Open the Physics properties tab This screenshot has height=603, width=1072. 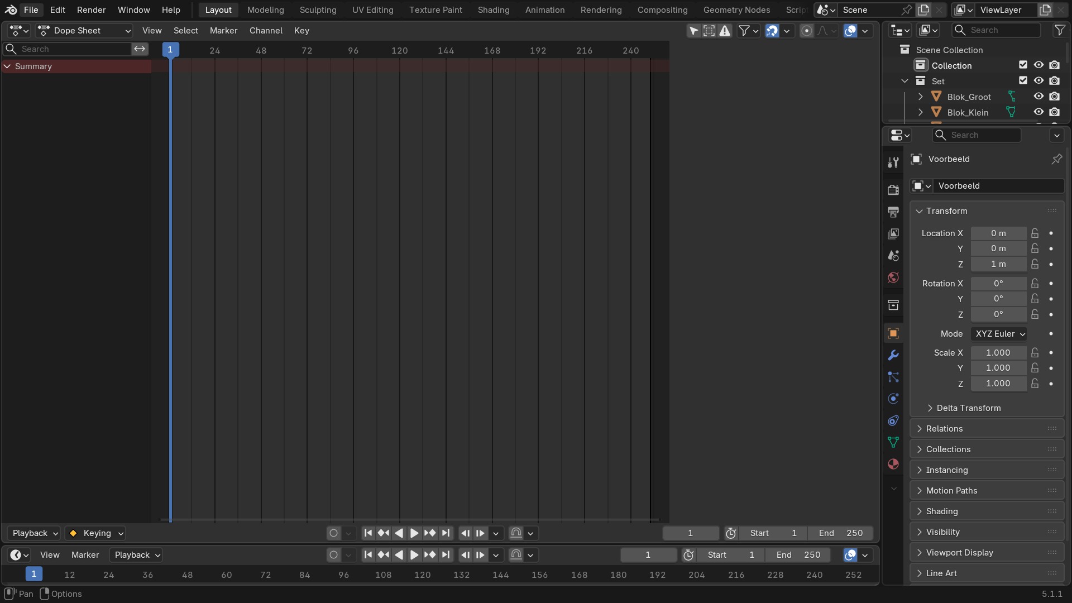893,399
